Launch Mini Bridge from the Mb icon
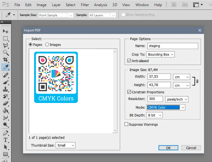Image resolution: width=212 pixels, height=162 pixels. [185, 5]
